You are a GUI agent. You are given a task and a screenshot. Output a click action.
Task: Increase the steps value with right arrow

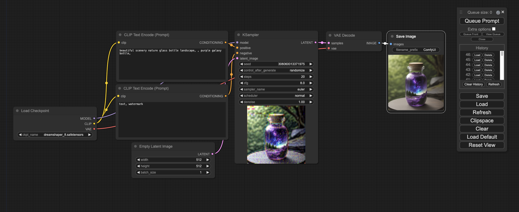pos(311,77)
